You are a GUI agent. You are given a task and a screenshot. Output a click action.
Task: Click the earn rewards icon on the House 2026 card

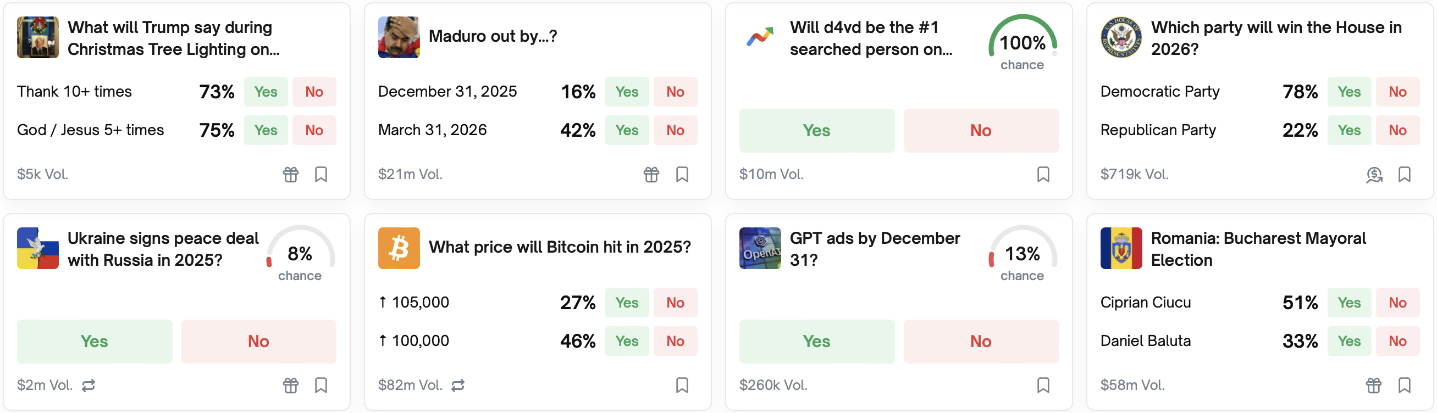pos(1373,175)
